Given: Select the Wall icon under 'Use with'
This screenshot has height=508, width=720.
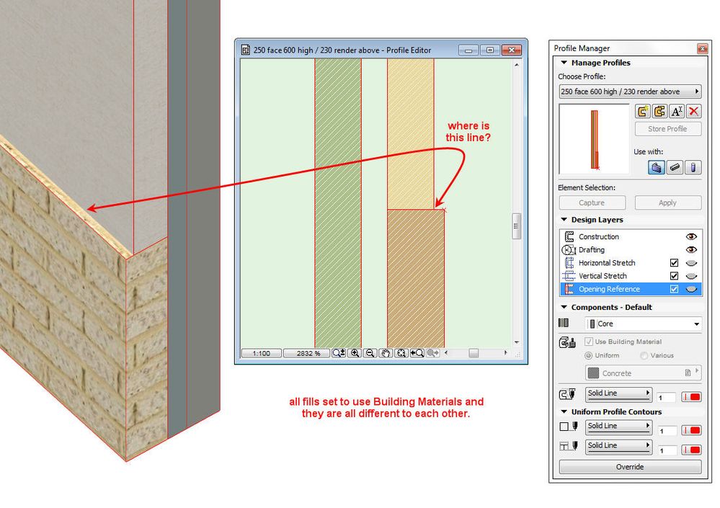Looking at the screenshot, I should point(656,167).
